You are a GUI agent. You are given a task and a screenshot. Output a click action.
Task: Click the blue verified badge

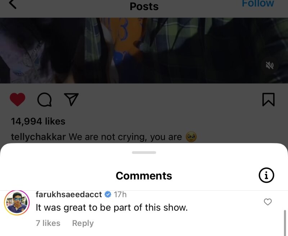108,194
